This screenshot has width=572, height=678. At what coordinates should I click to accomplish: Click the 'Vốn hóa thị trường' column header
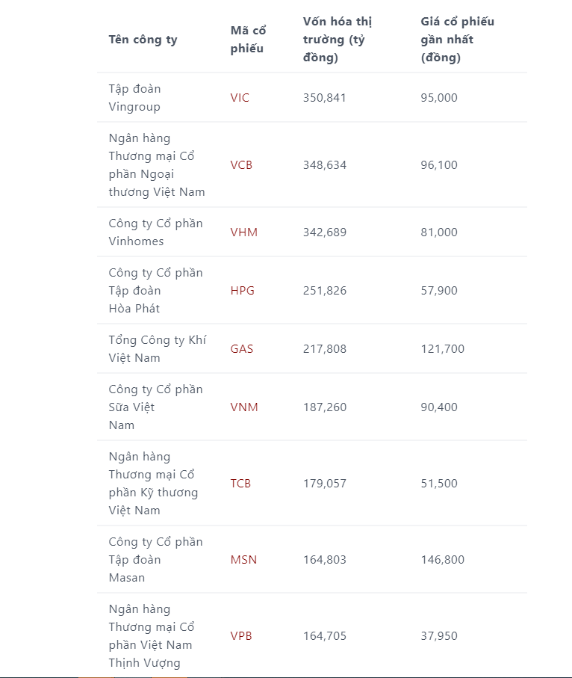pyautogui.click(x=338, y=40)
